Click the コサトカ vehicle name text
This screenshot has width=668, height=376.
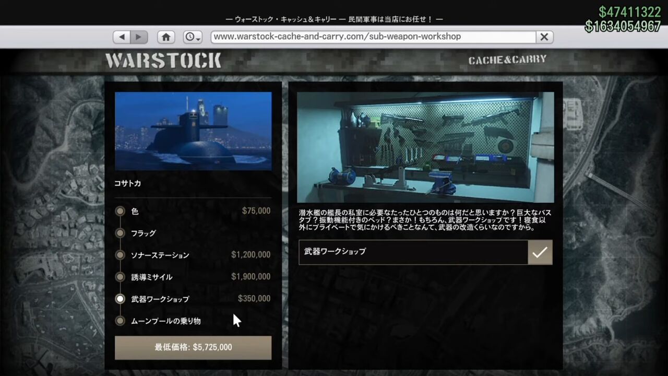pyautogui.click(x=128, y=183)
